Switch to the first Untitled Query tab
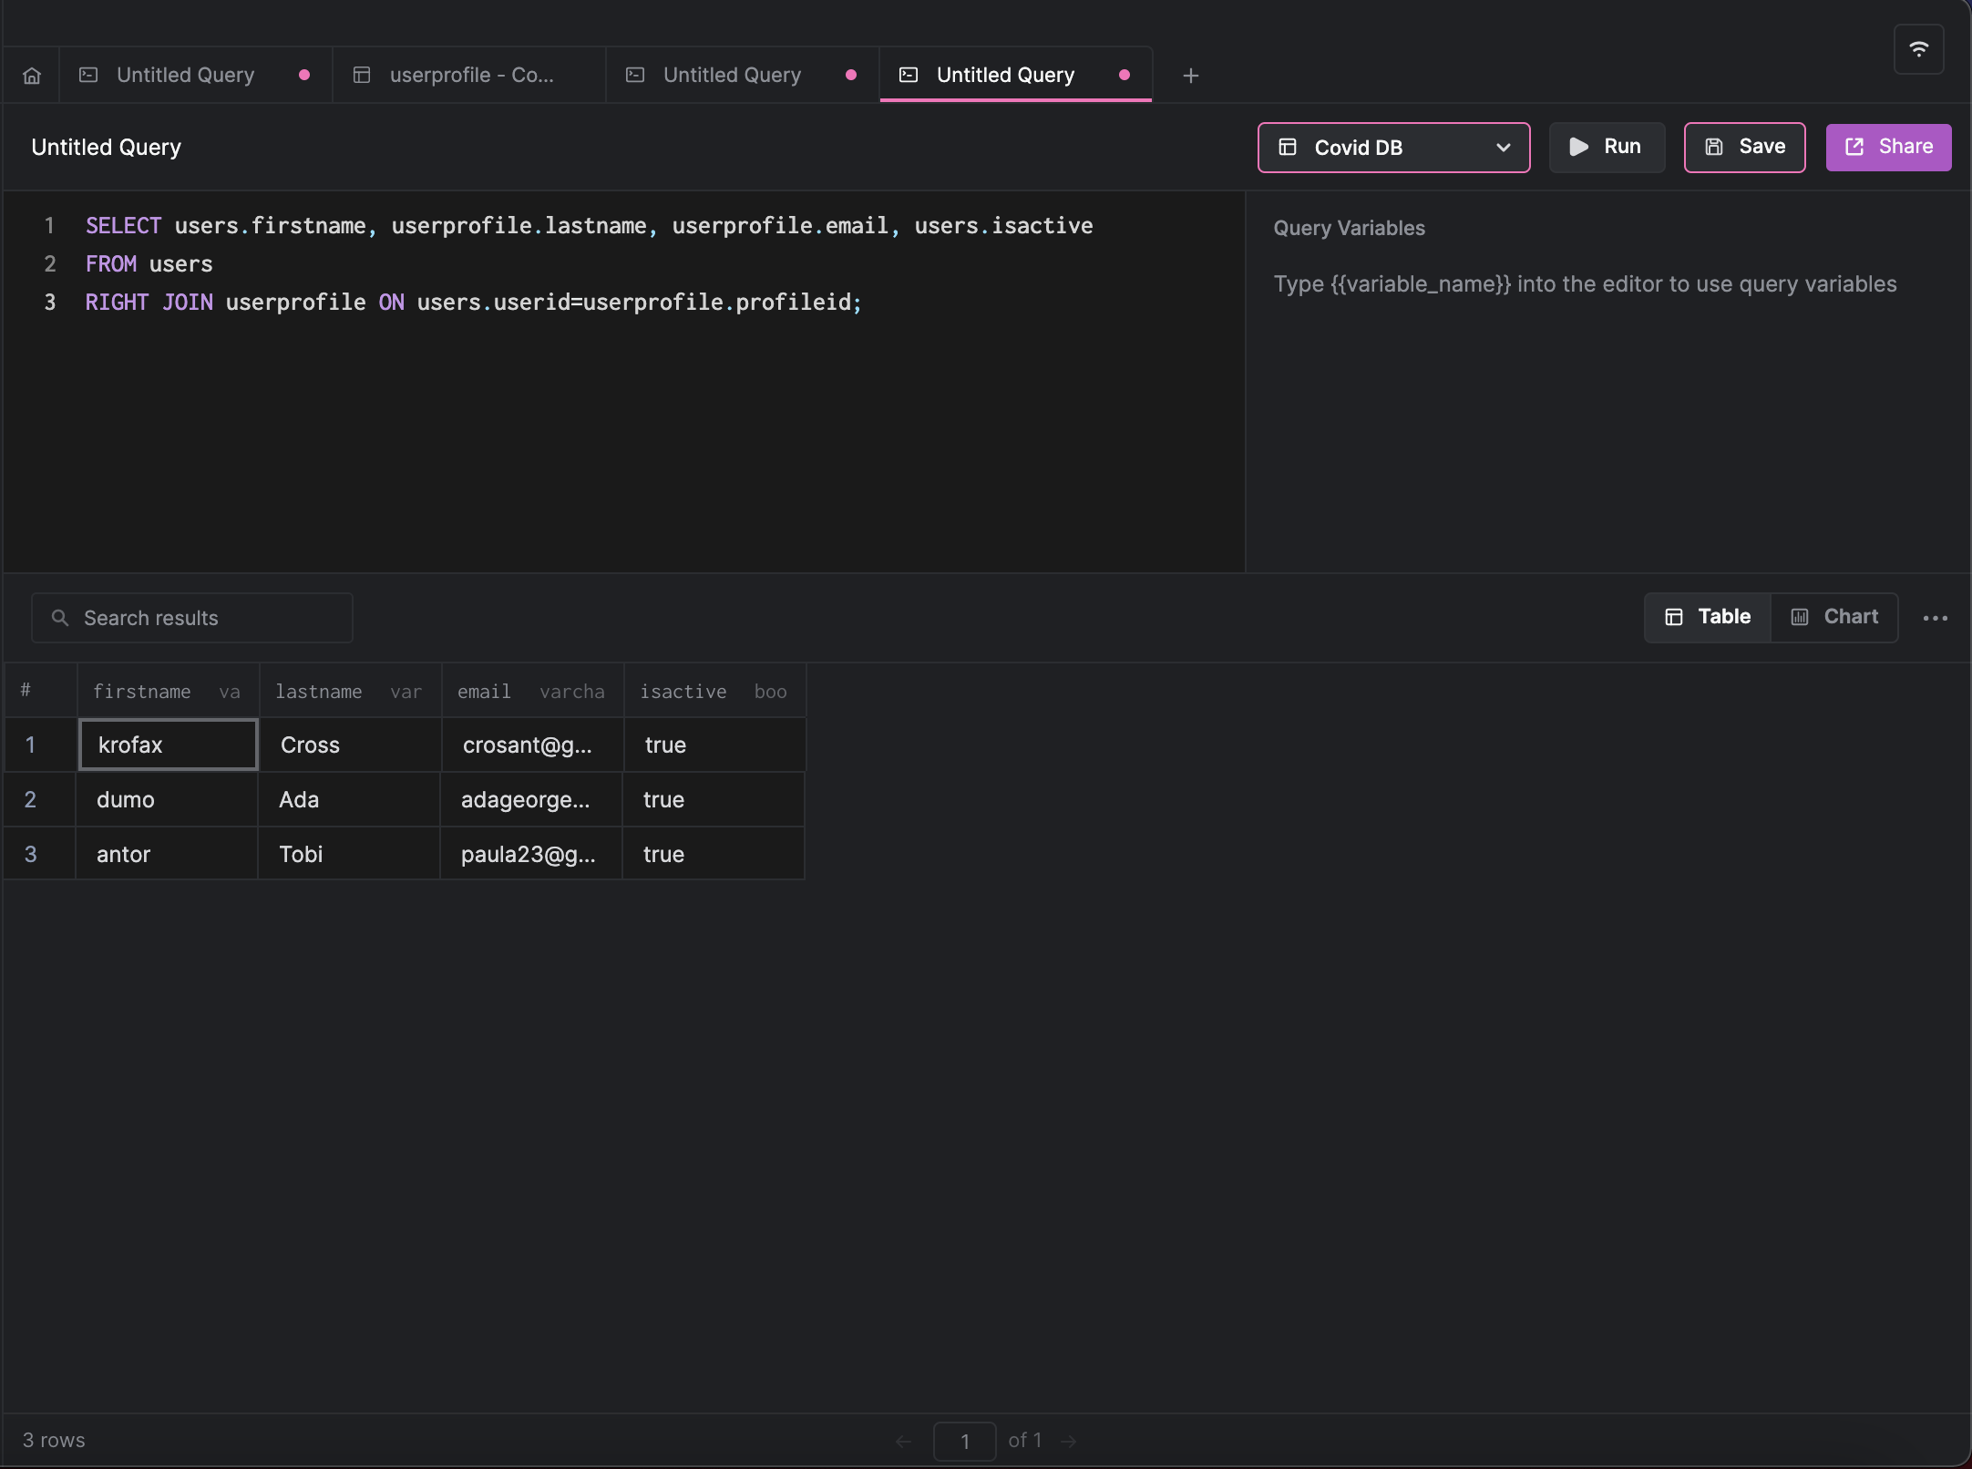This screenshot has width=1972, height=1469. pos(185,76)
